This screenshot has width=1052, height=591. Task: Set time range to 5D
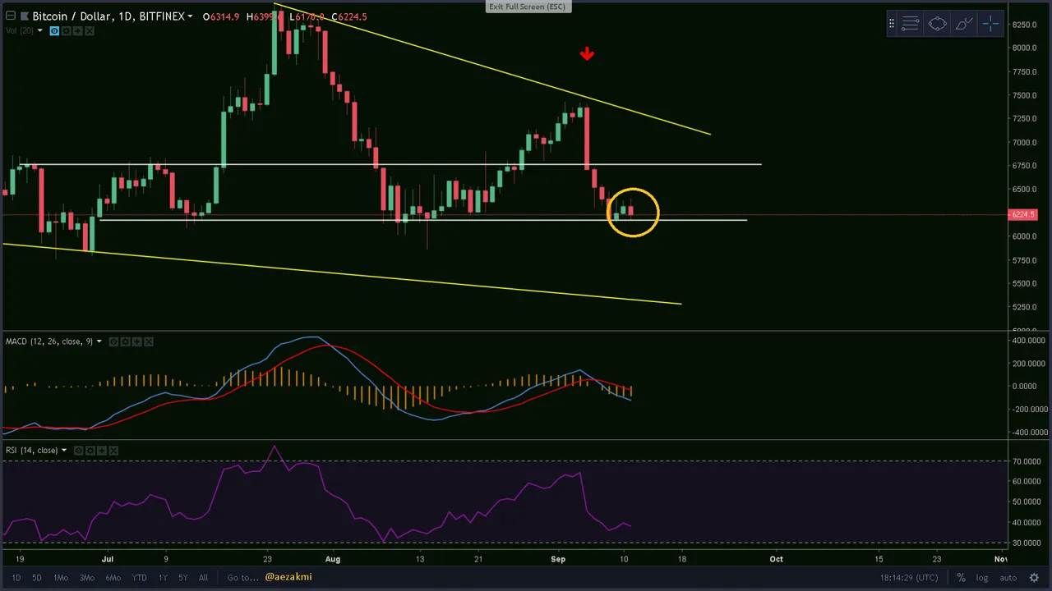[37, 578]
